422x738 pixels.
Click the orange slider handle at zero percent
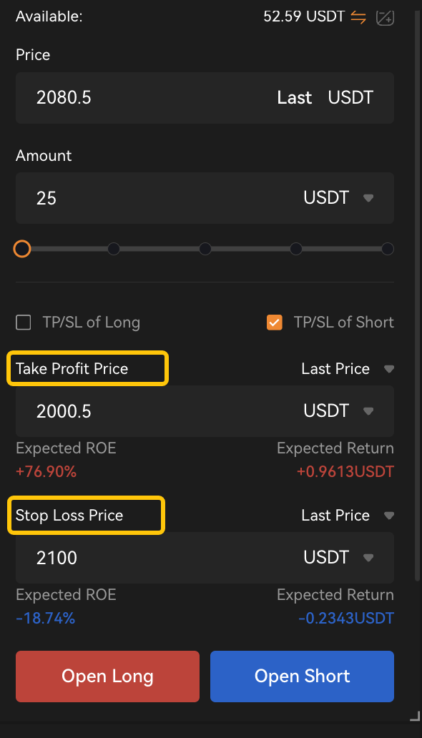click(21, 249)
